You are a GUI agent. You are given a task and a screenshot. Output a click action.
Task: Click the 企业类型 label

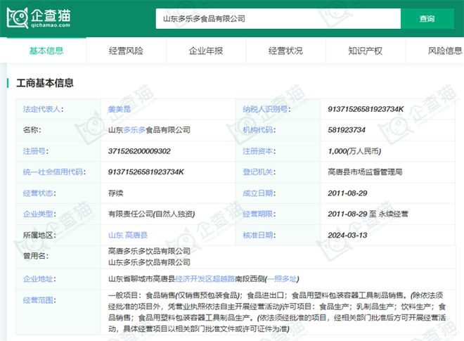click(x=39, y=214)
